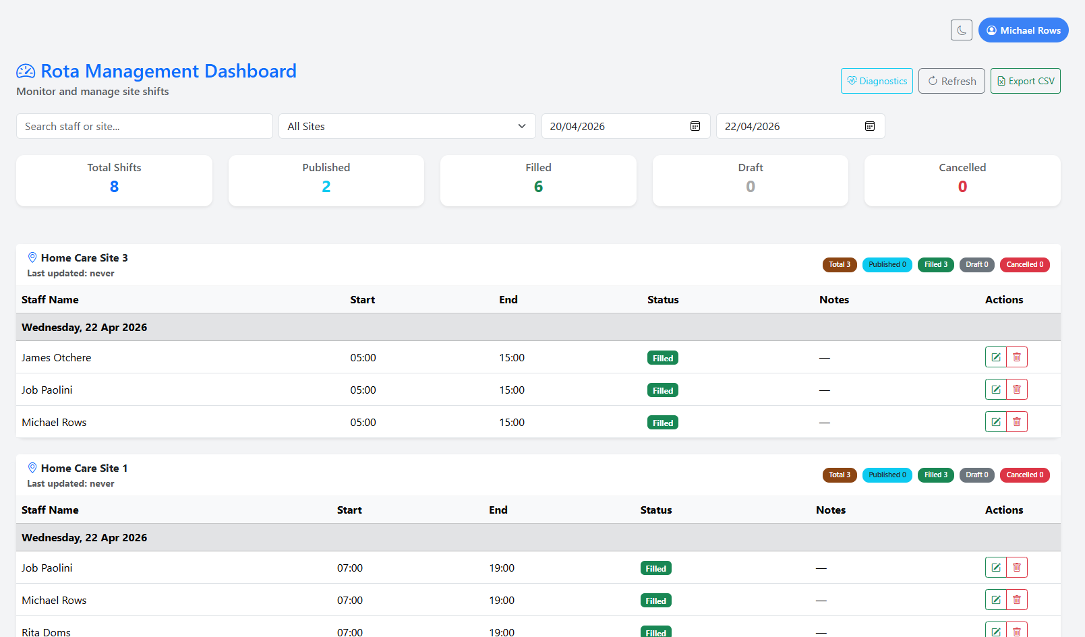Select the Filled summary card

538,181
